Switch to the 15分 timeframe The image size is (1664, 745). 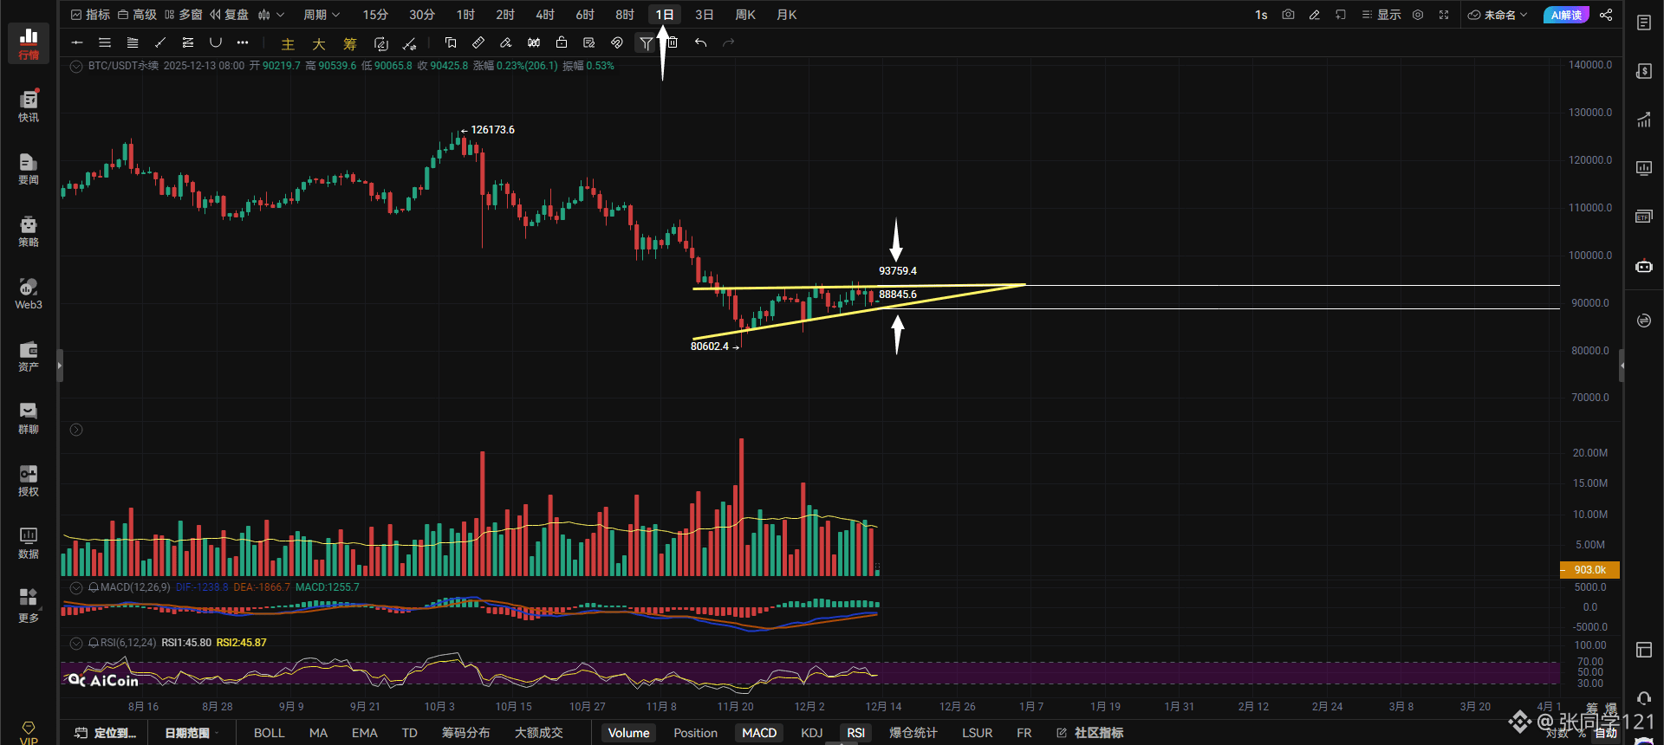pyautogui.click(x=375, y=15)
